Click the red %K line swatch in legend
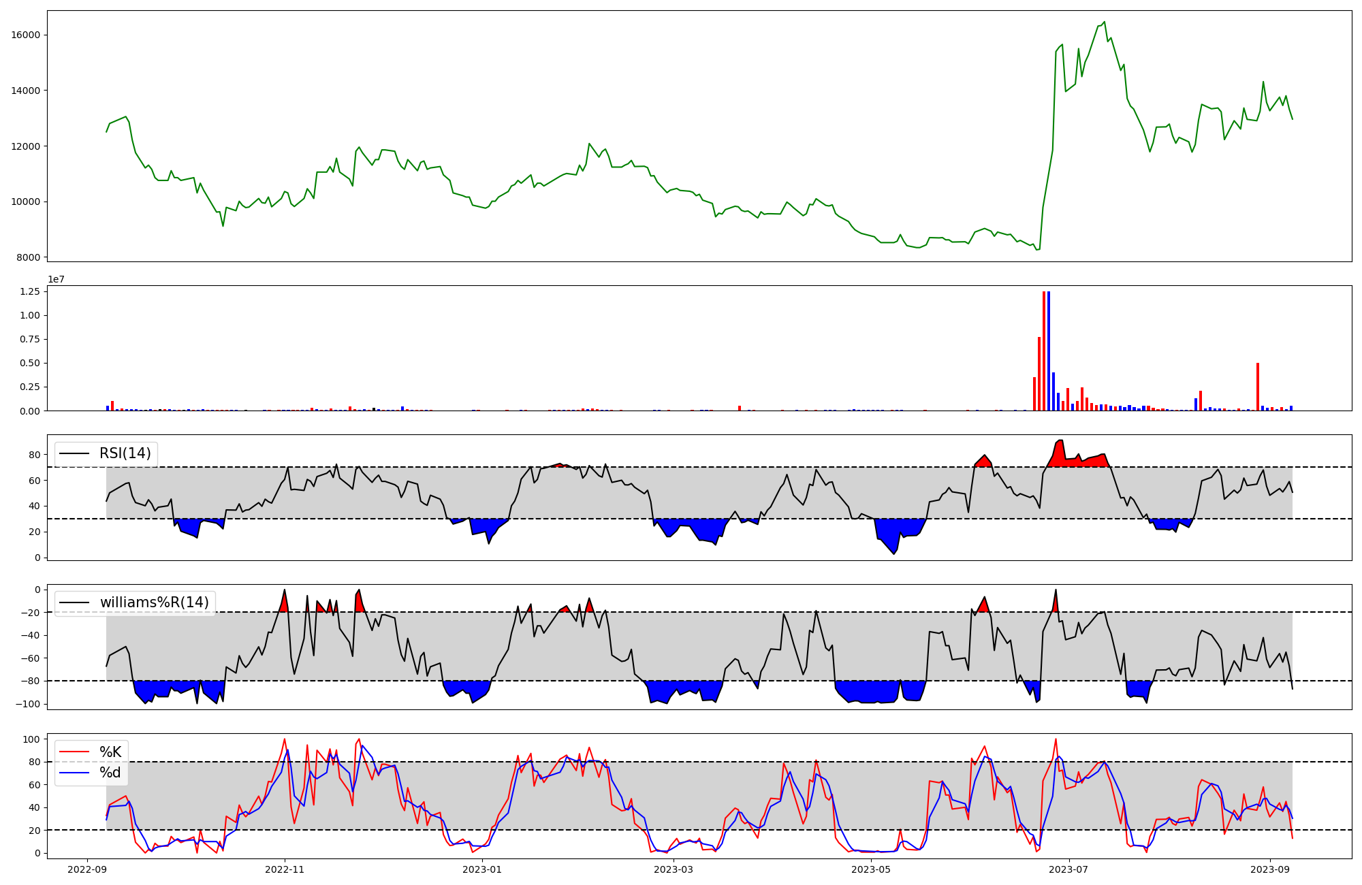Viewport: 1362px width, 885px height. coord(75,752)
